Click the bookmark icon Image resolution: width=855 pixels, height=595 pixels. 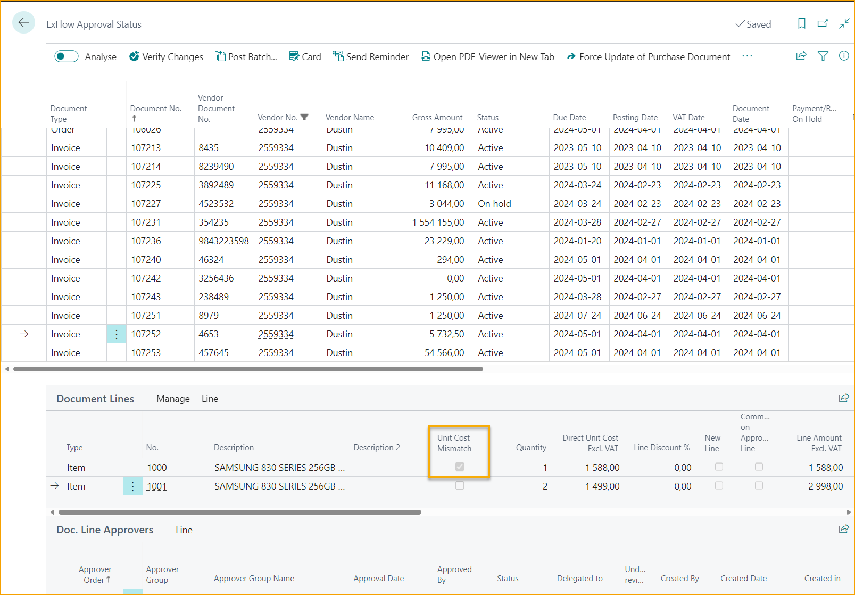point(801,23)
